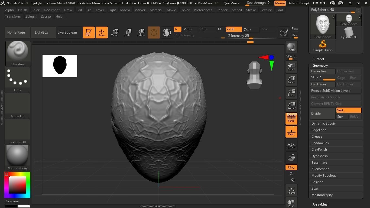Click the green Y axis cone
Viewport: 370px width, 208px height.
271,65
